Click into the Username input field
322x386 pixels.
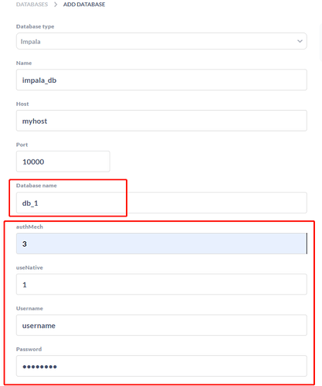tap(161, 325)
